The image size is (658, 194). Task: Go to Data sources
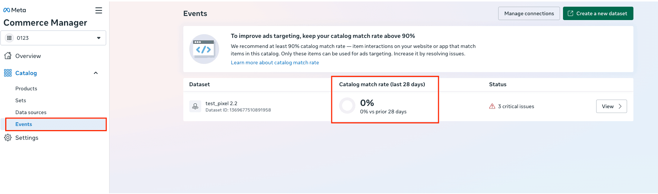coord(31,112)
